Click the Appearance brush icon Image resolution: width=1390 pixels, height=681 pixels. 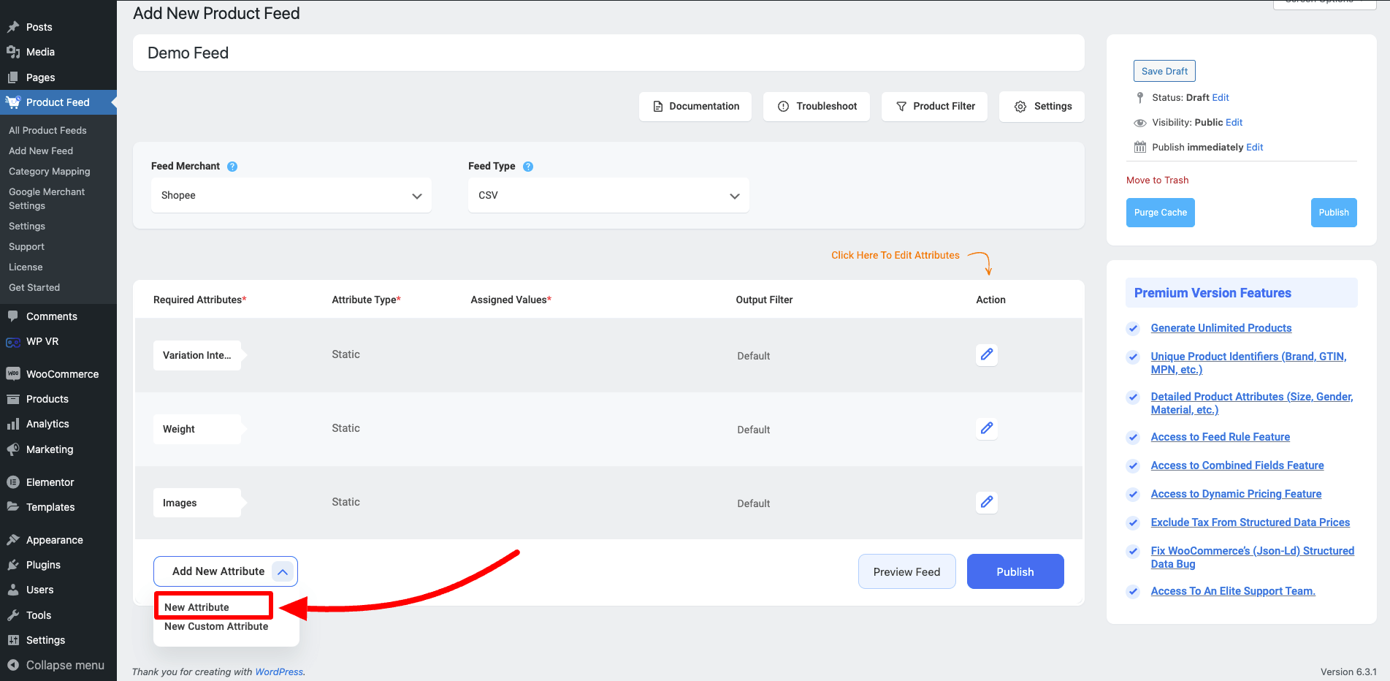(x=13, y=540)
